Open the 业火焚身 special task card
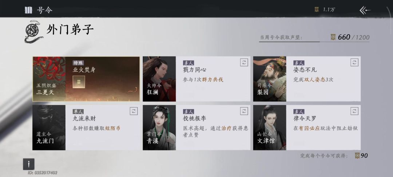The height and width of the screenshot is (177, 393). point(86,79)
